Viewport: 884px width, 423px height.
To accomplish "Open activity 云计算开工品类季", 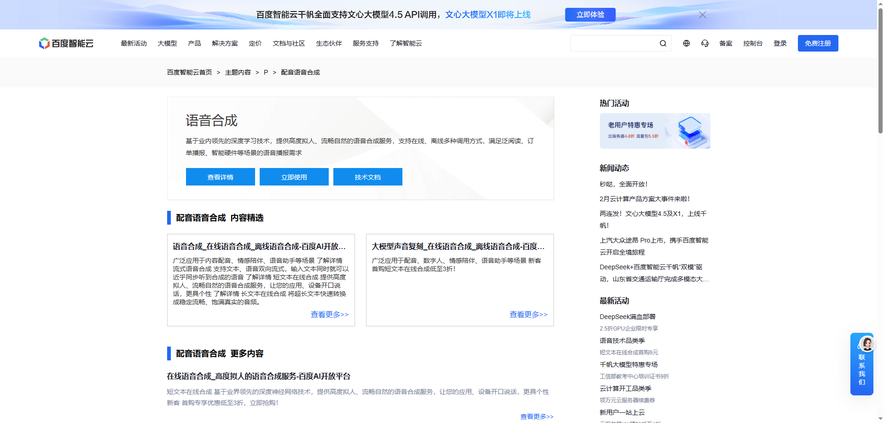I will 625,388.
